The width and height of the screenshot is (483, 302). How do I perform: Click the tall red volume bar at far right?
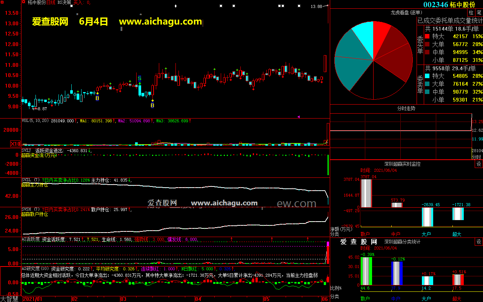[328, 134]
